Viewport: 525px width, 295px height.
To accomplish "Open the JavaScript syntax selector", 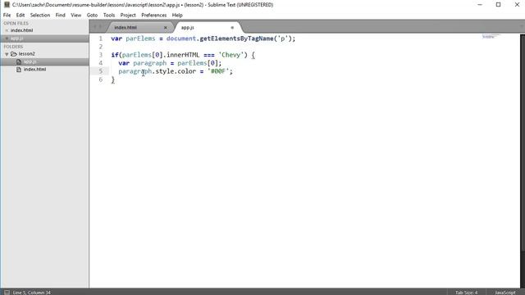I will (505, 293).
